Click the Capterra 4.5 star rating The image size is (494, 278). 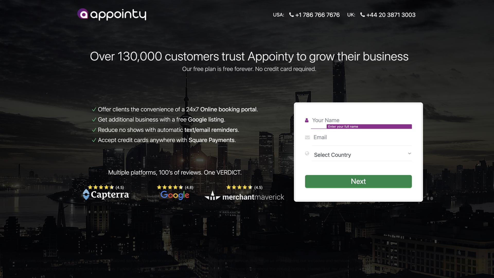click(x=106, y=187)
